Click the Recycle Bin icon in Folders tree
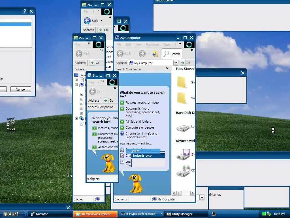 (x=82, y=123)
